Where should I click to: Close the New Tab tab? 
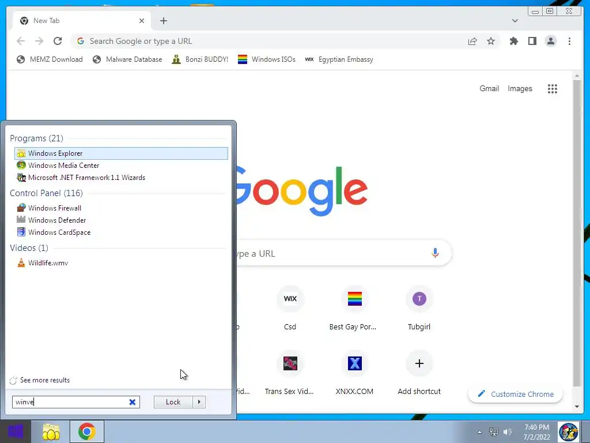click(x=142, y=21)
